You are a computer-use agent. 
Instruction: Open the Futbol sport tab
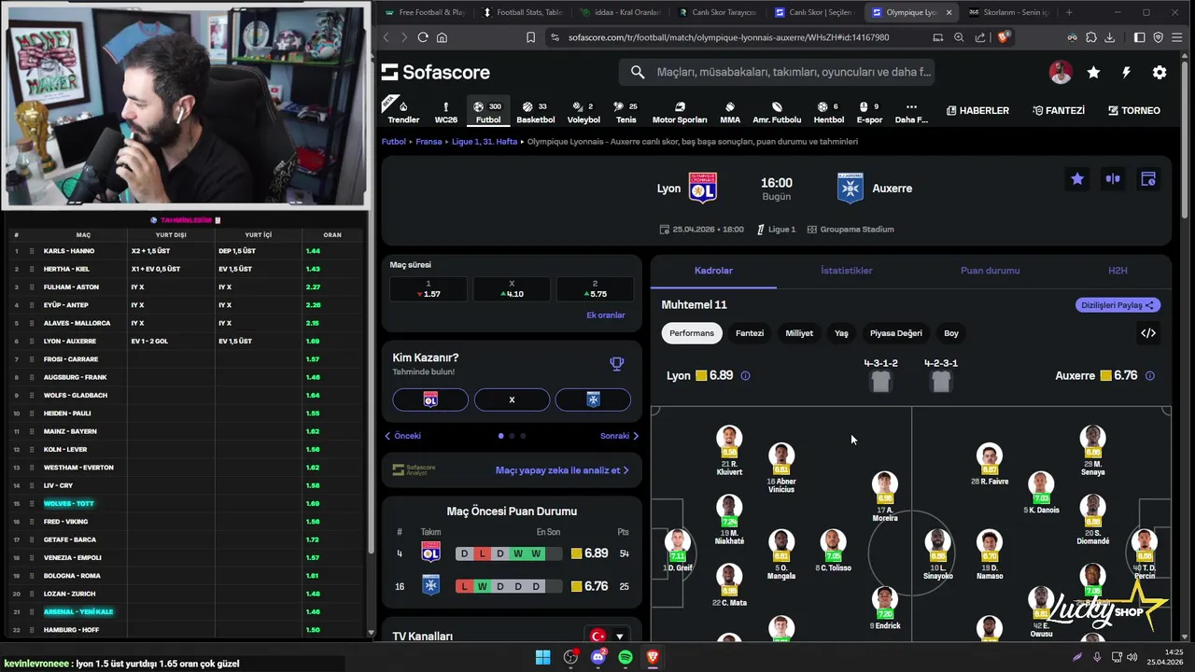487,111
